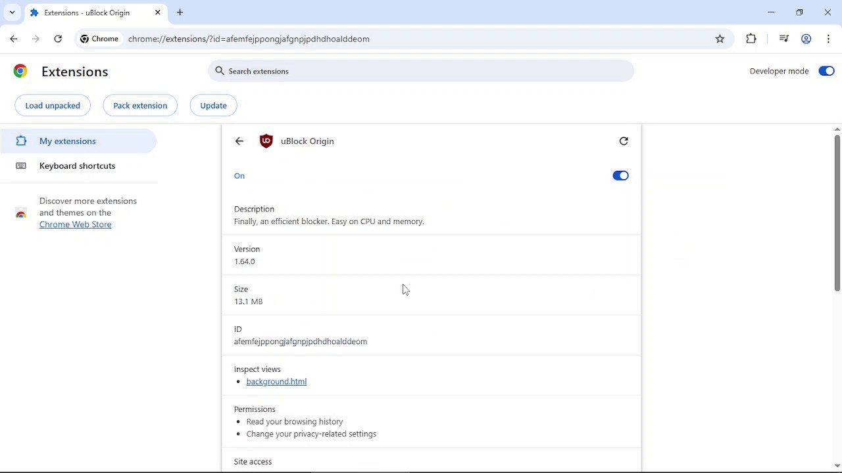Inspect the background.html view
Image resolution: width=842 pixels, height=473 pixels.
[x=276, y=382]
